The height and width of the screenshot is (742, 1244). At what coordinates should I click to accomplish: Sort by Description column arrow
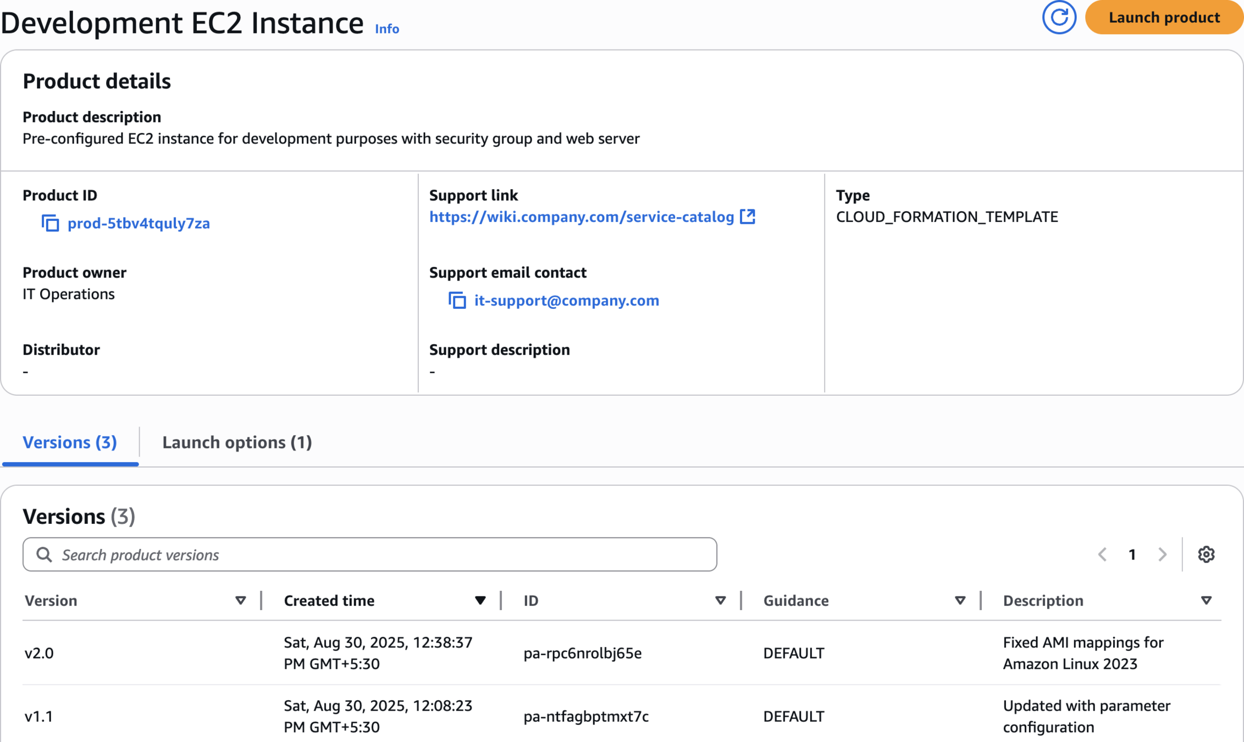(1206, 600)
